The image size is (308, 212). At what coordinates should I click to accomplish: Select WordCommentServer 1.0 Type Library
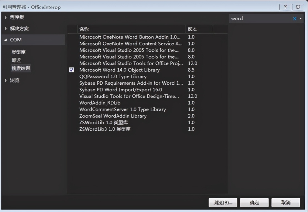(x=123, y=109)
